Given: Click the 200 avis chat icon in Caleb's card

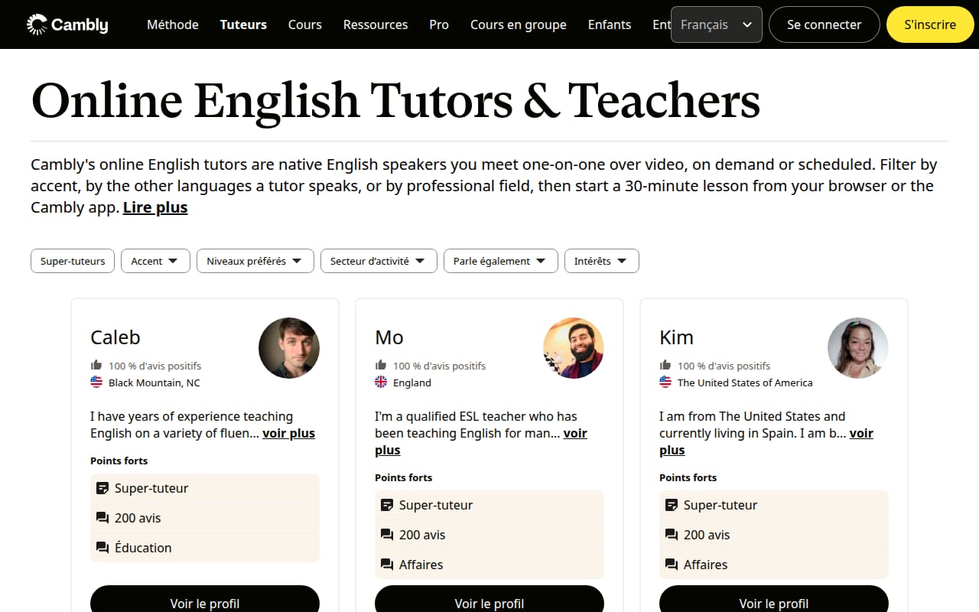Looking at the screenshot, I should click(x=102, y=518).
